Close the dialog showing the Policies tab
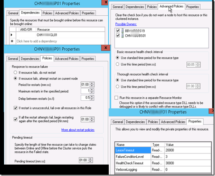This screenshot has width=215, height=176. pyautogui.click(x=106, y=48)
